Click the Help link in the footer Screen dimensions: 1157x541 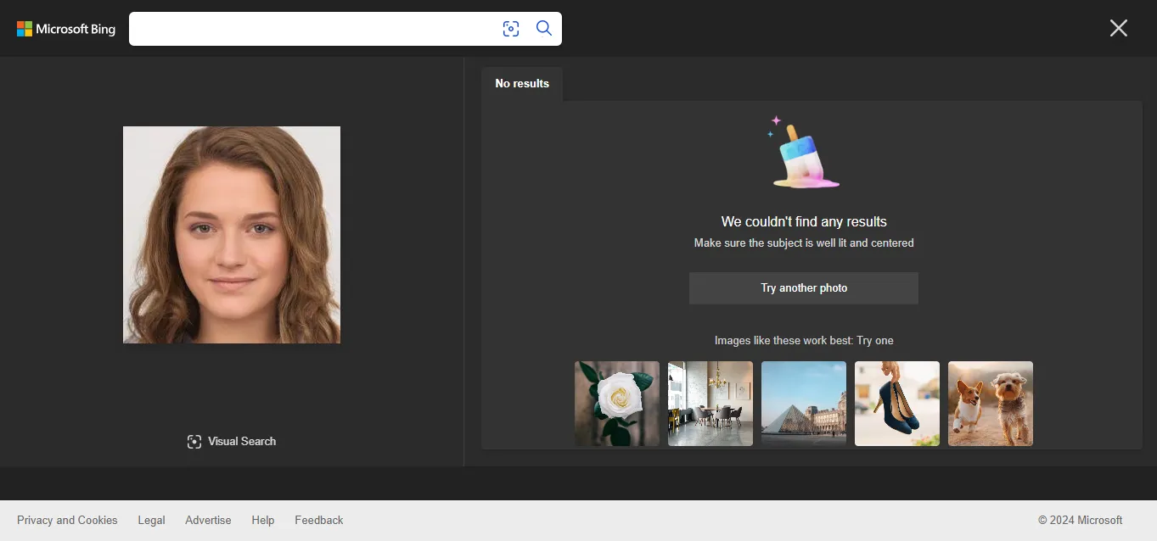[262, 520]
